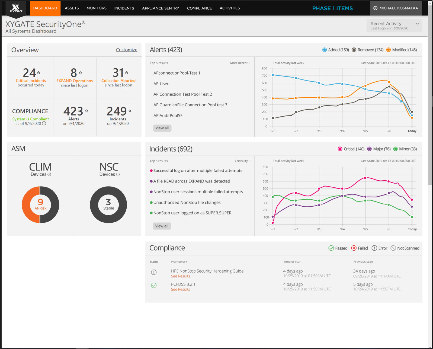Open the Most Recent sort dropdown in Alerts
Viewport: 433px width, 349px height.
pyautogui.click(x=240, y=63)
